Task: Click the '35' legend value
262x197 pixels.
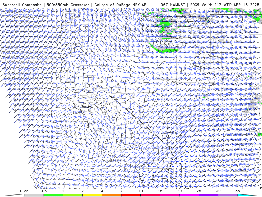Action: click(x=238, y=191)
